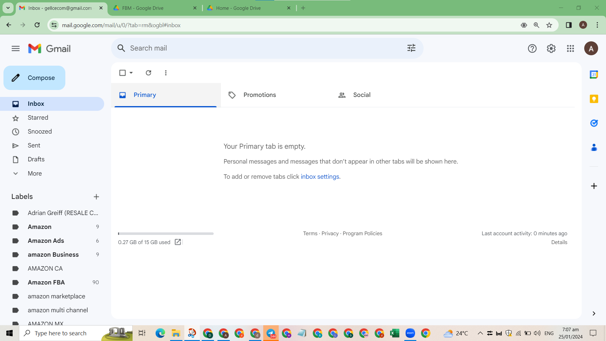This screenshot has height=341, width=606.
Task: Open File Explorer from taskbar
Action: (x=176, y=333)
